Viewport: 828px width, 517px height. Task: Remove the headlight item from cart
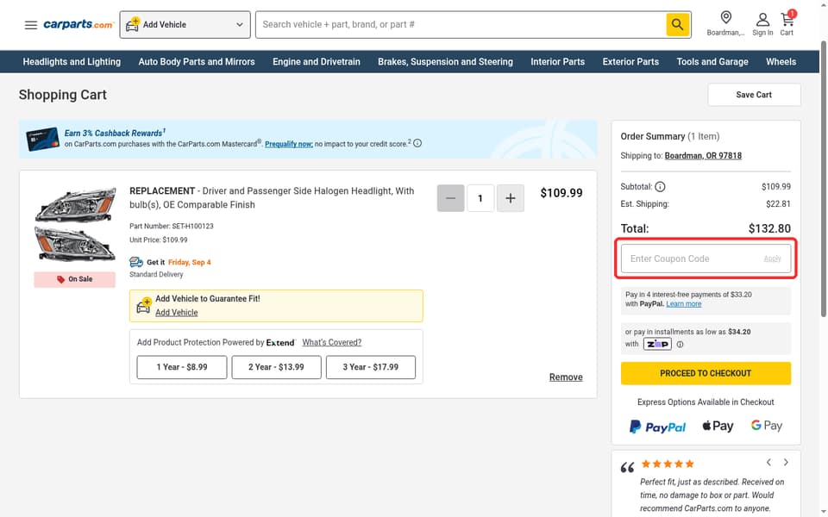(x=566, y=377)
